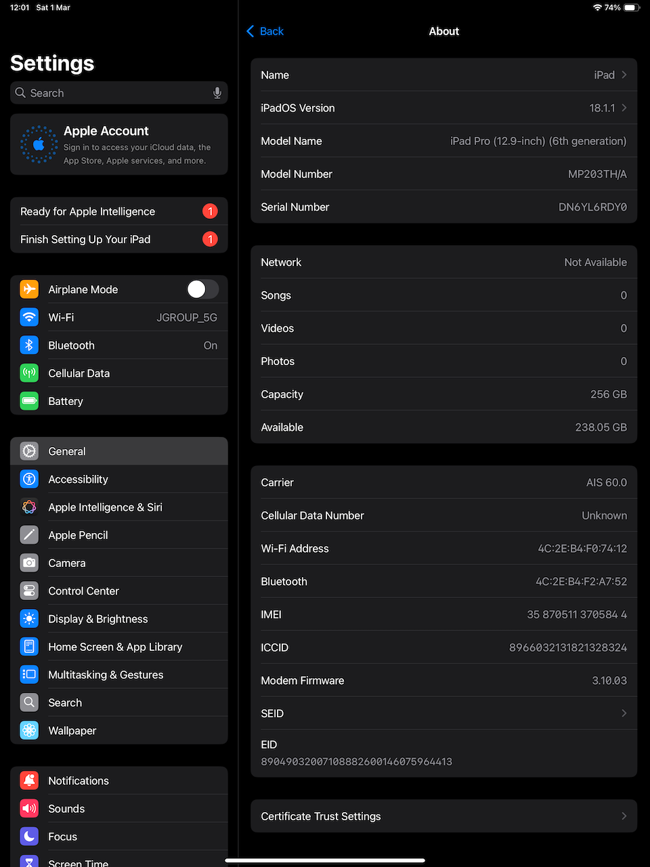Tap the Control Center icon
The height and width of the screenshot is (867, 650).
pyautogui.click(x=29, y=591)
